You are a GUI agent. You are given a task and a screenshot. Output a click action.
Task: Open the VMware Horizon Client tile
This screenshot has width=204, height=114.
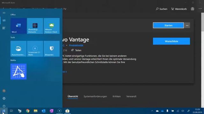[x=52, y=26]
